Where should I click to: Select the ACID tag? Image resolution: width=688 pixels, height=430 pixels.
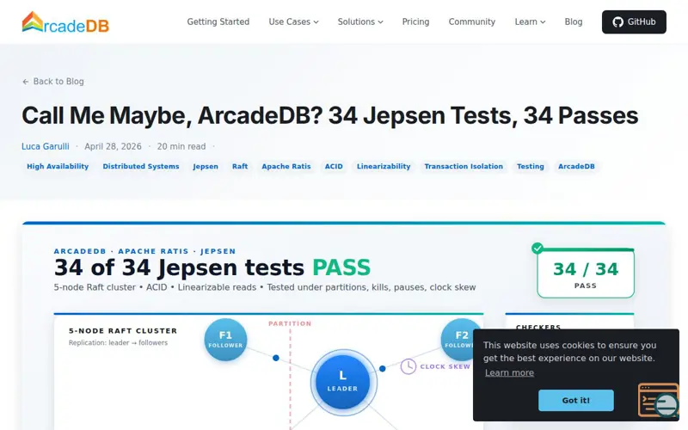pos(334,166)
